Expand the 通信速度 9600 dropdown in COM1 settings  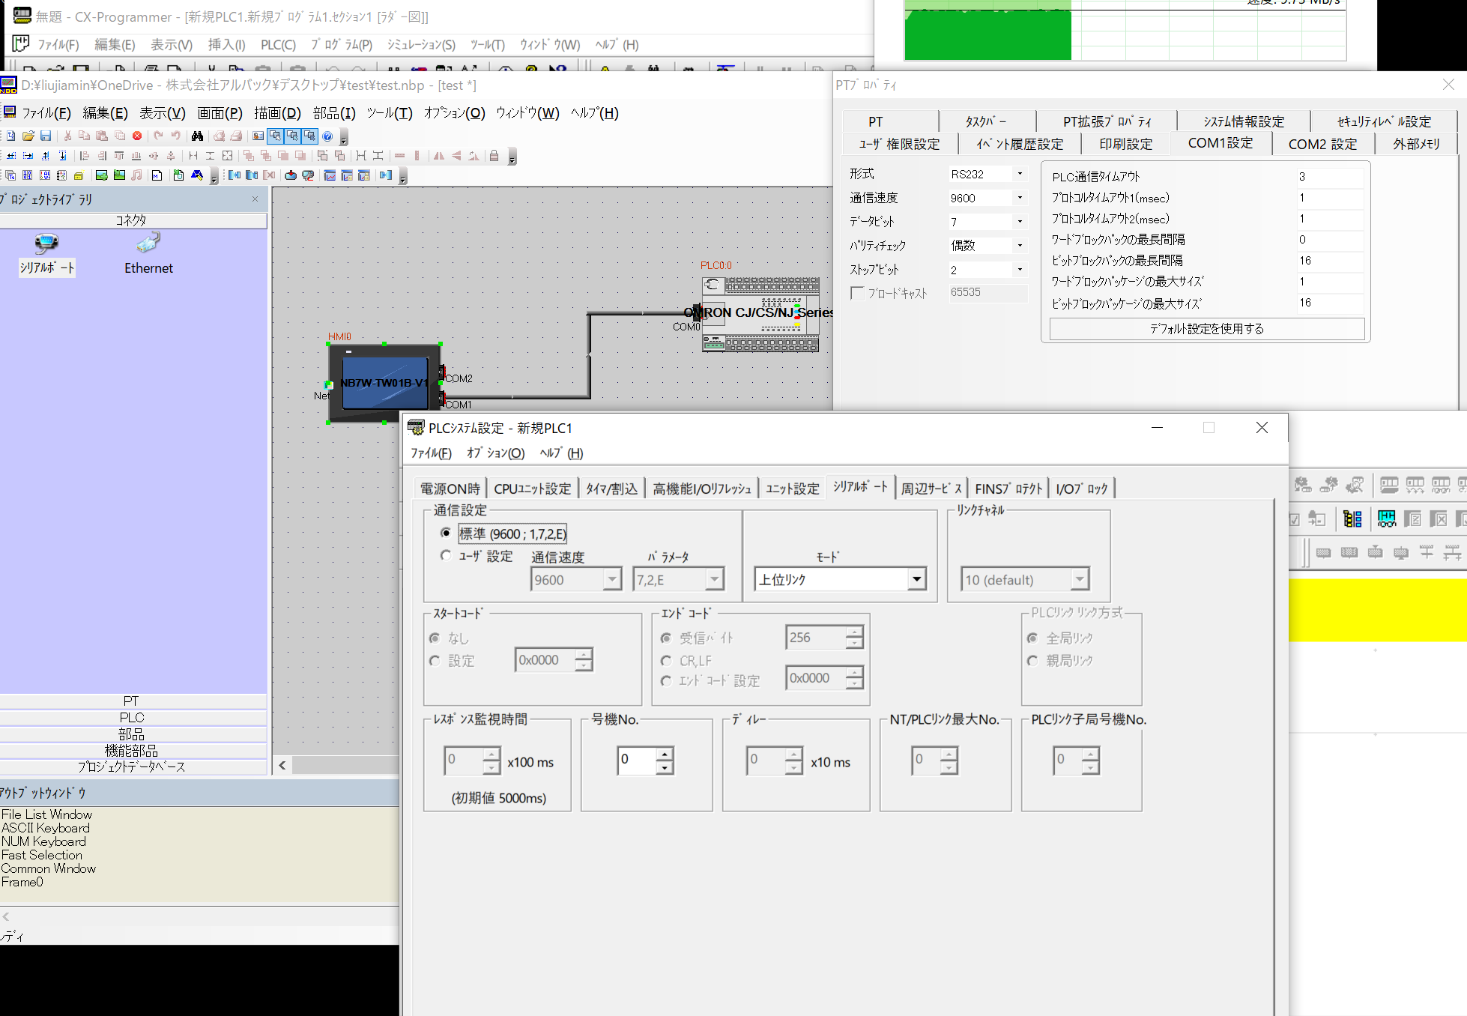click(1020, 198)
